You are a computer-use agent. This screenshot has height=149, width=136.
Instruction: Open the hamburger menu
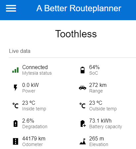(x=11, y=8)
